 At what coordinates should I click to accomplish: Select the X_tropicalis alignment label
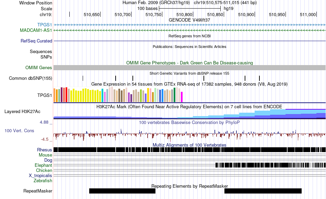click(40, 176)
